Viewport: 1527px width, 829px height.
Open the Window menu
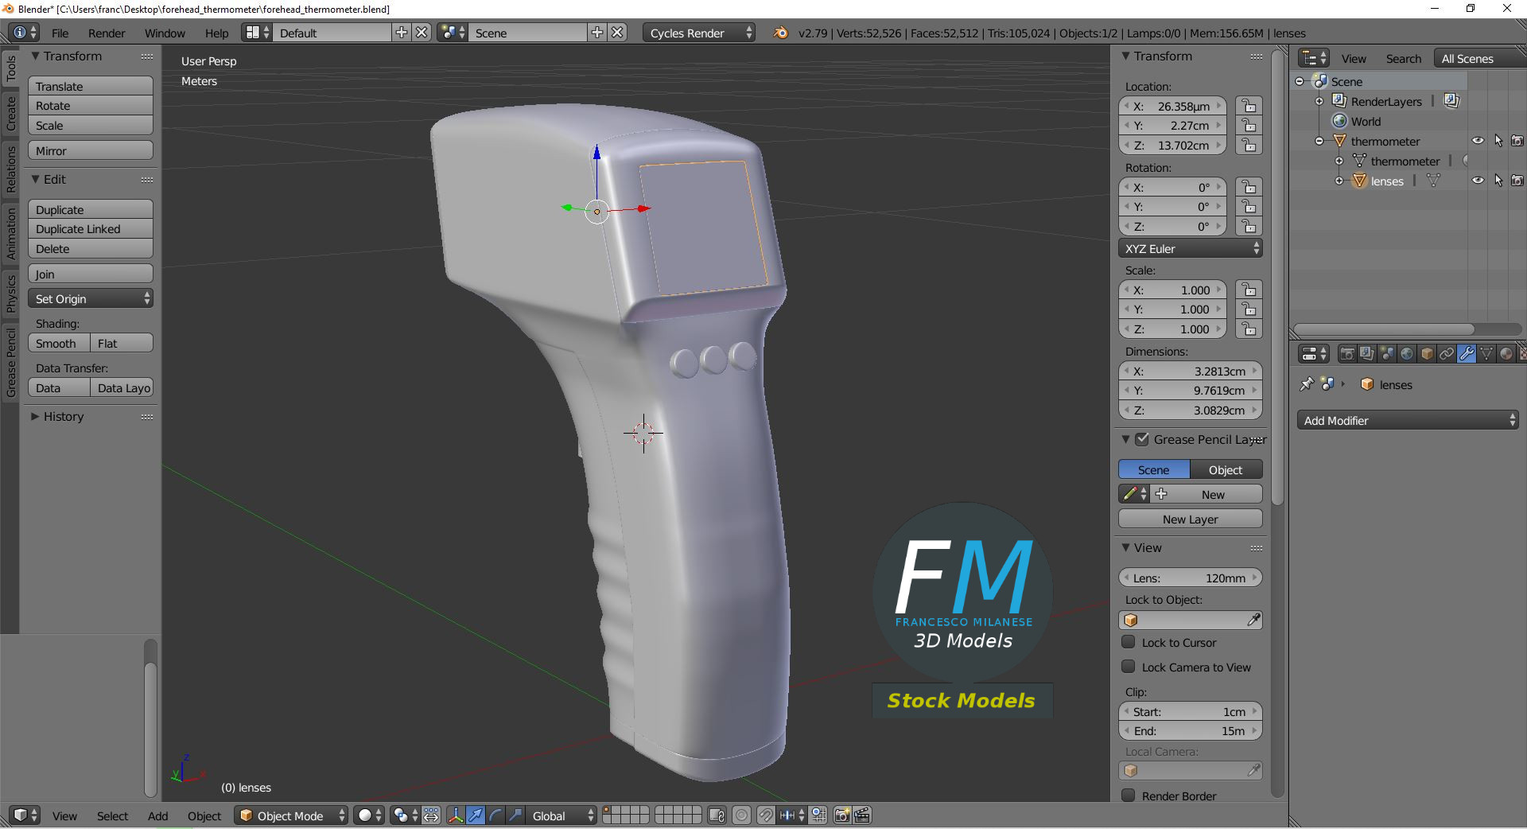165,33
